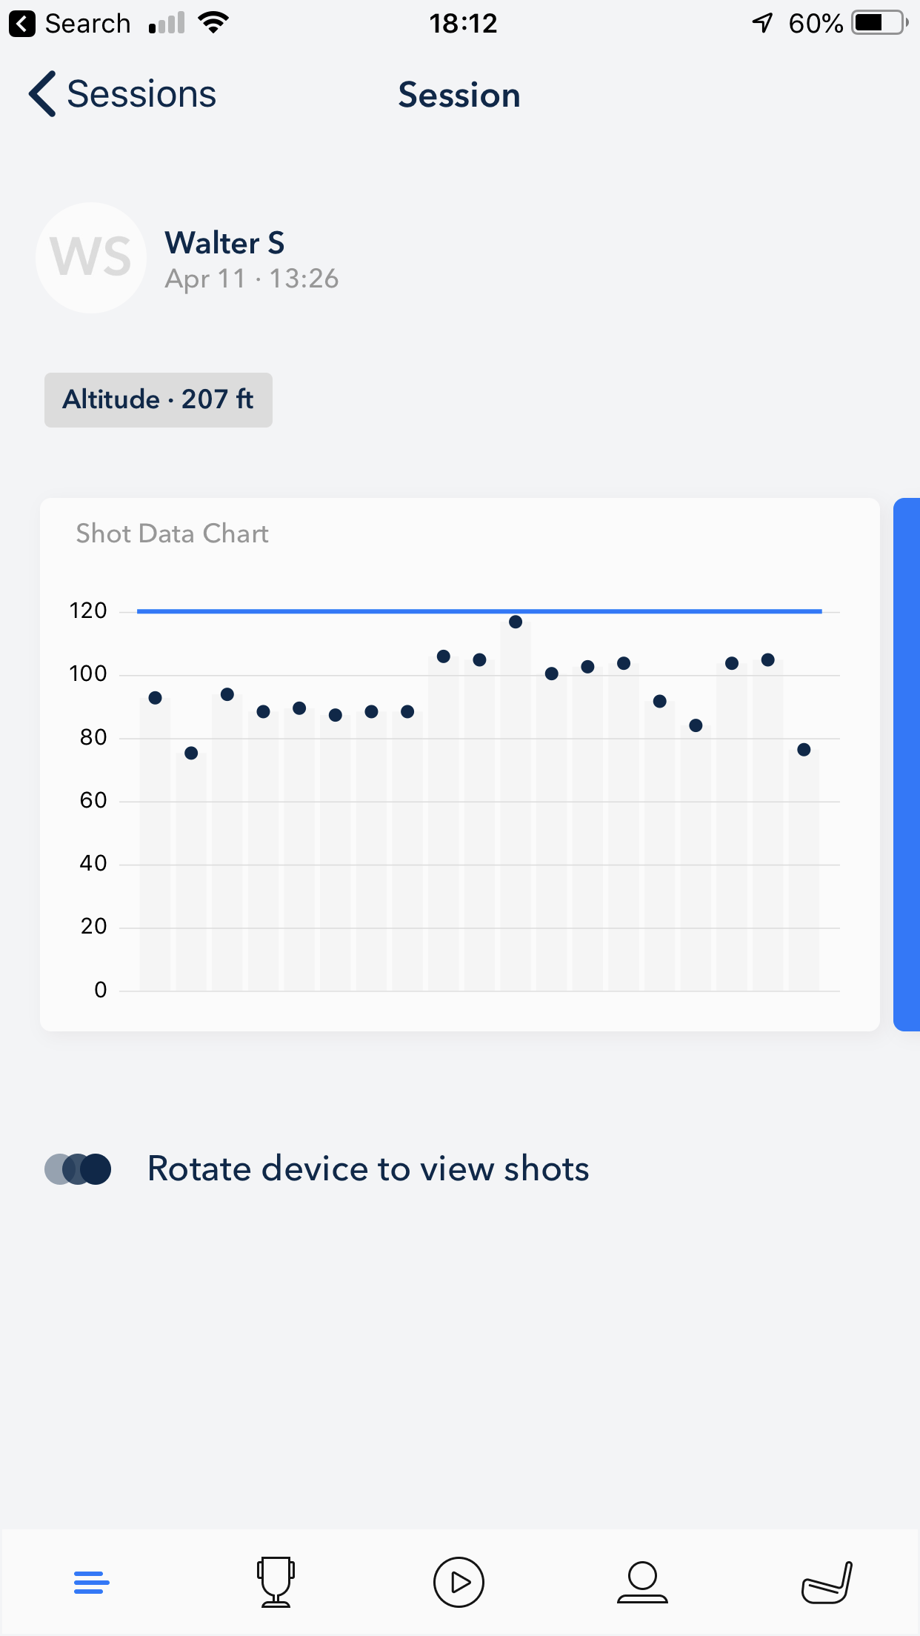920x1636 pixels.
Task: Tap the Shot Data Chart title
Action: [x=172, y=533]
